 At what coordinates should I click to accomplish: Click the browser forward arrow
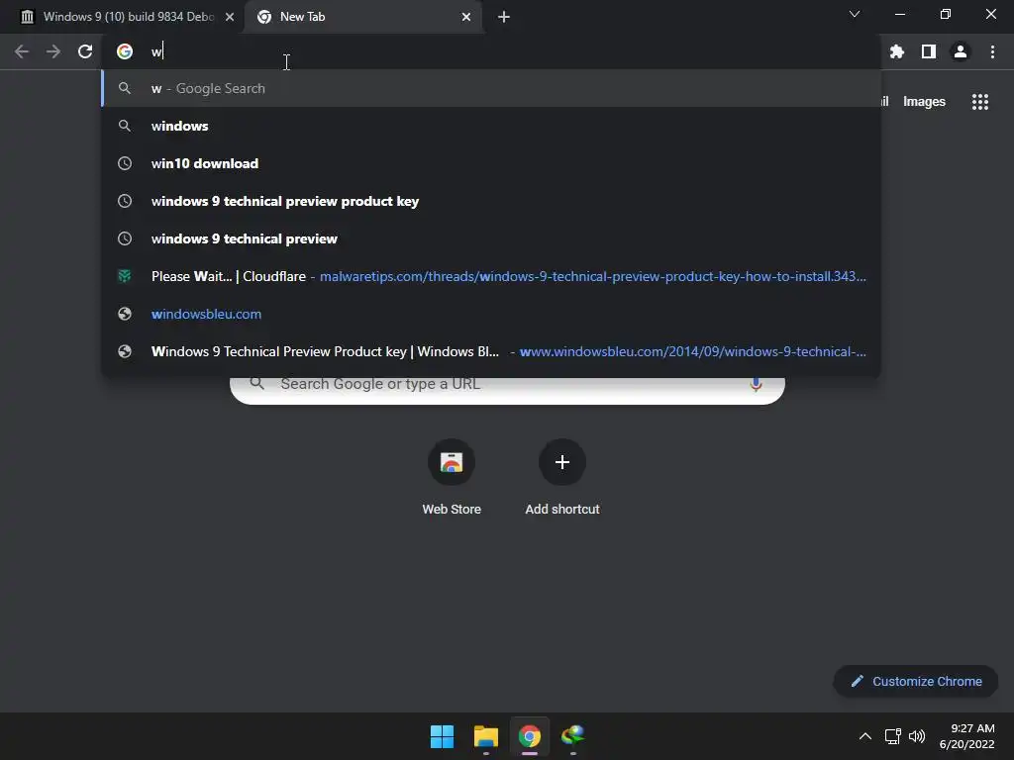pos(53,51)
